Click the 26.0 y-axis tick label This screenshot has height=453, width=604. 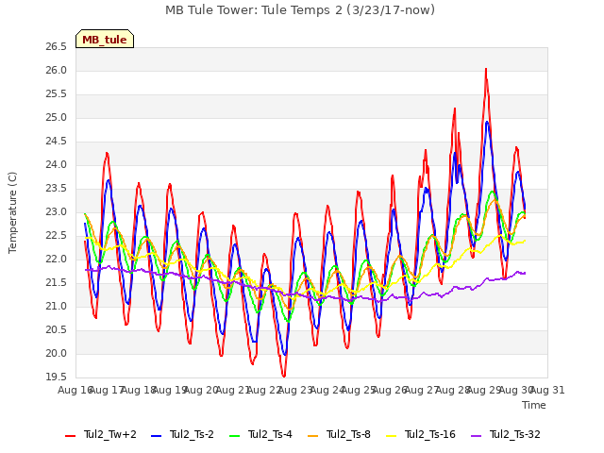coord(57,71)
